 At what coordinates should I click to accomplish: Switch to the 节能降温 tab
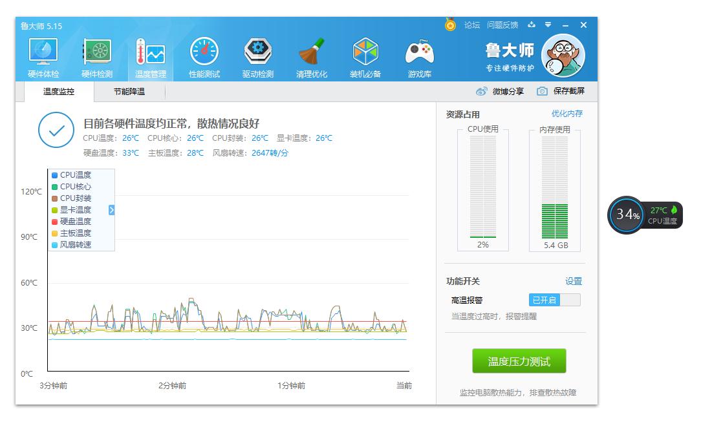pyautogui.click(x=129, y=92)
